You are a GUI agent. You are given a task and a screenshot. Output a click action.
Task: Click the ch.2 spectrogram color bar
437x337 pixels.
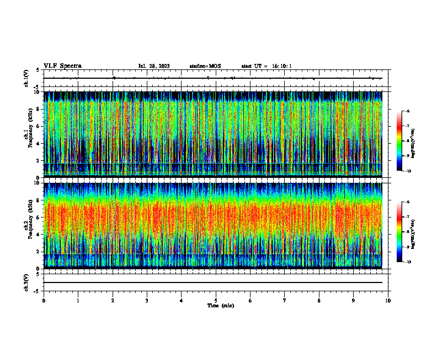pos(399,232)
